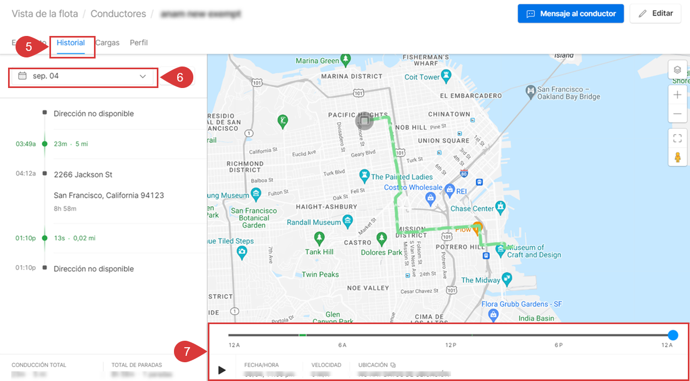Select the Street View pegman icon
The image size is (690, 381).
[677, 157]
